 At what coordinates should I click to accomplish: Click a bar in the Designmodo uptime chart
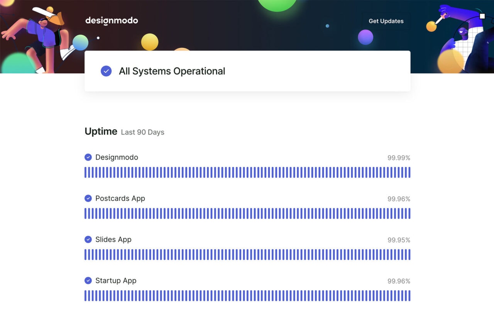click(x=247, y=172)
